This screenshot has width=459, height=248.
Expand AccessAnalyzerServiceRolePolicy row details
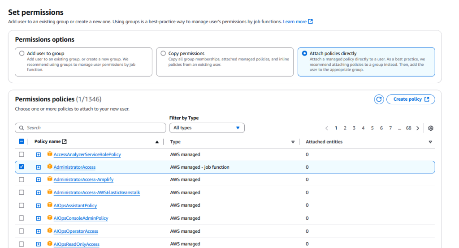(39, 154)
